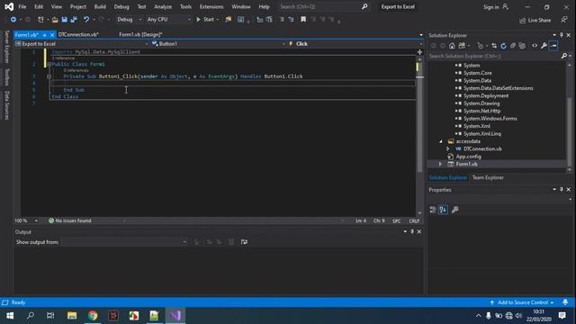Open the Pending Changes Filter in Solution Explorer
This screenshot has width=576, height=324.
coord(480,46)
